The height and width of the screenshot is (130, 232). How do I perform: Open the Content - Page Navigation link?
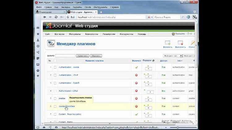(x=70, y=114)
